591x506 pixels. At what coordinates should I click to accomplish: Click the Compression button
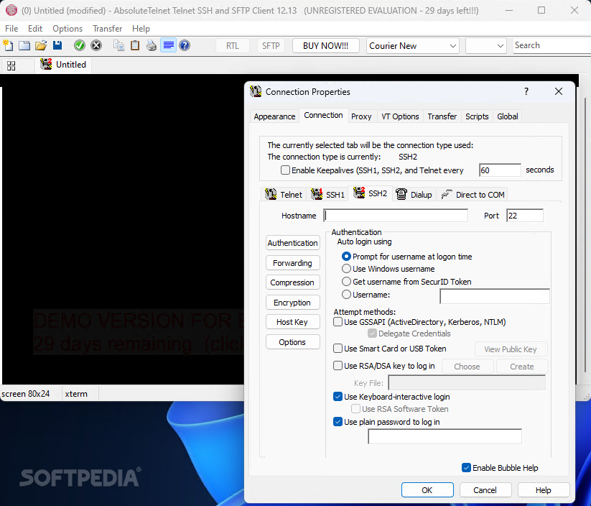pyautogui.click(x=292, y=282)
